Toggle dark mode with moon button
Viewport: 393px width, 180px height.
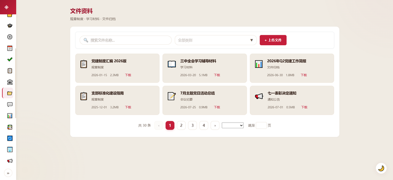pos(381,168)
